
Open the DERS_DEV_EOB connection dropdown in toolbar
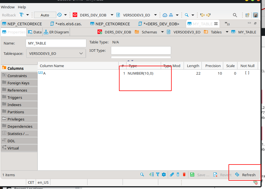click(x=112, y=15)
